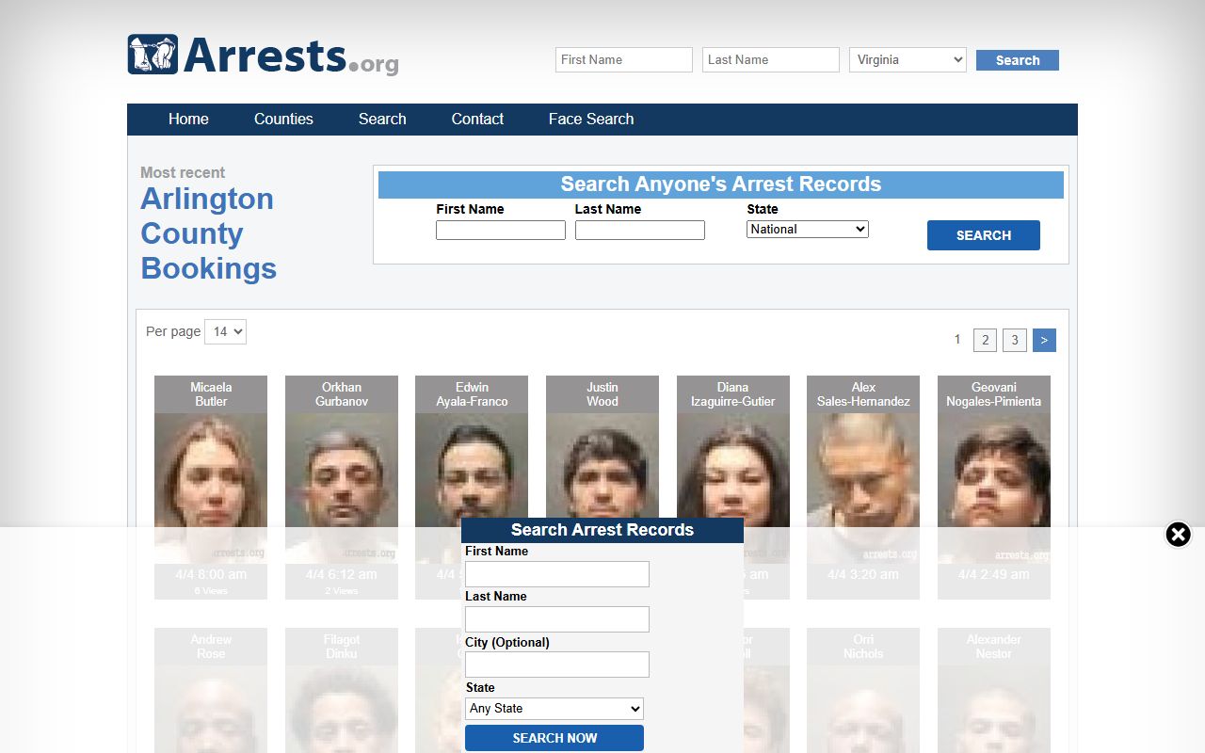Click the next page arrow button
1205x753 pixels.
[x=1044, y=340]
